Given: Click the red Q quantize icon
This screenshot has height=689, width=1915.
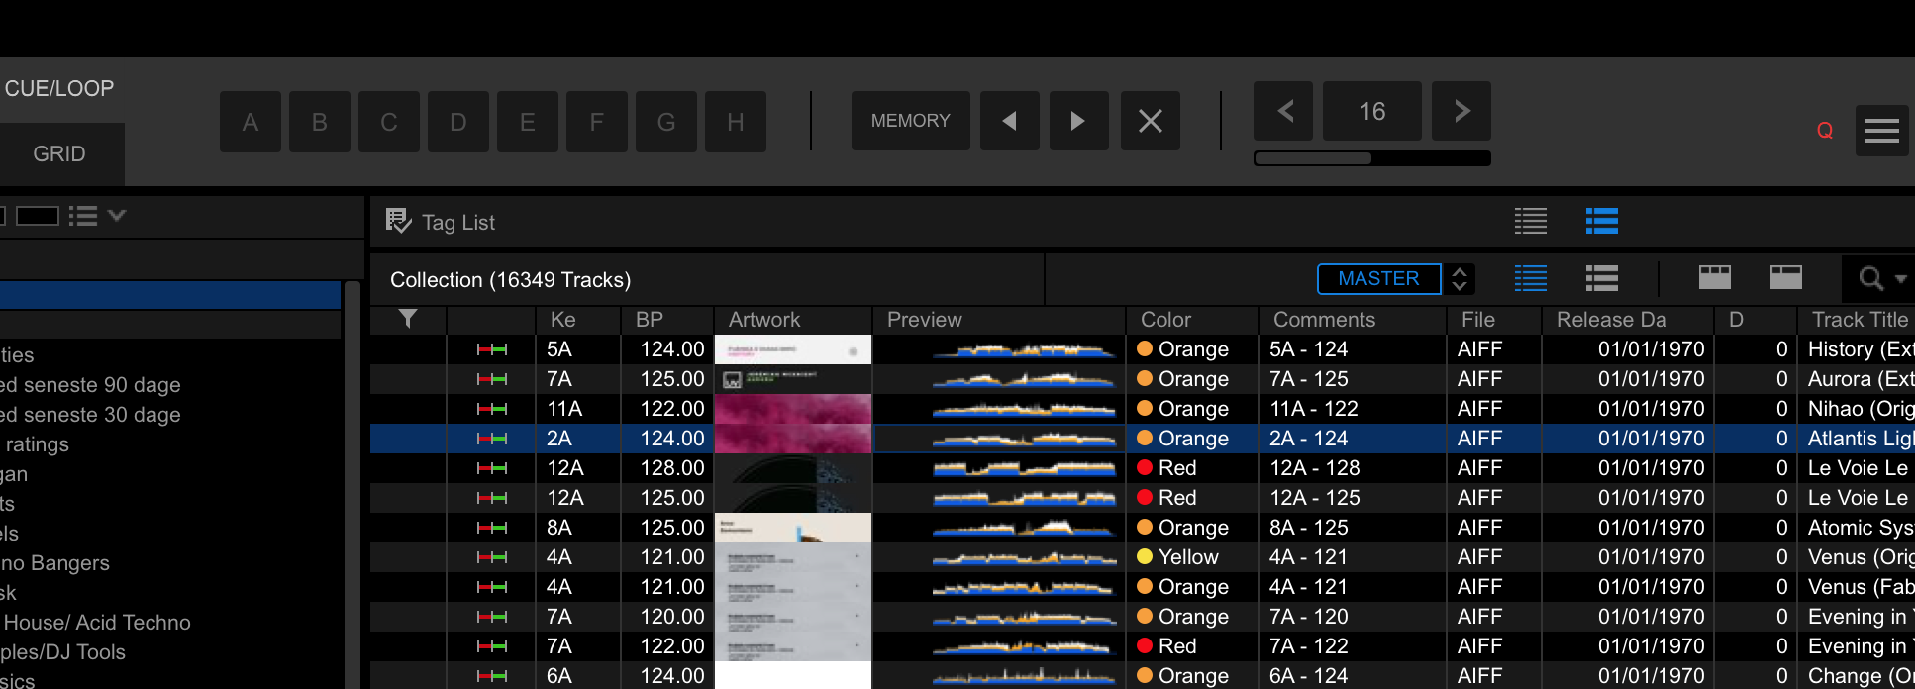Looking at the screenshot, I should click(1824, 131).
